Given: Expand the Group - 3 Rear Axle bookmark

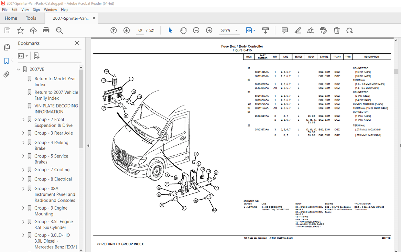Looking at the screenshot, I should coord(23,133).
